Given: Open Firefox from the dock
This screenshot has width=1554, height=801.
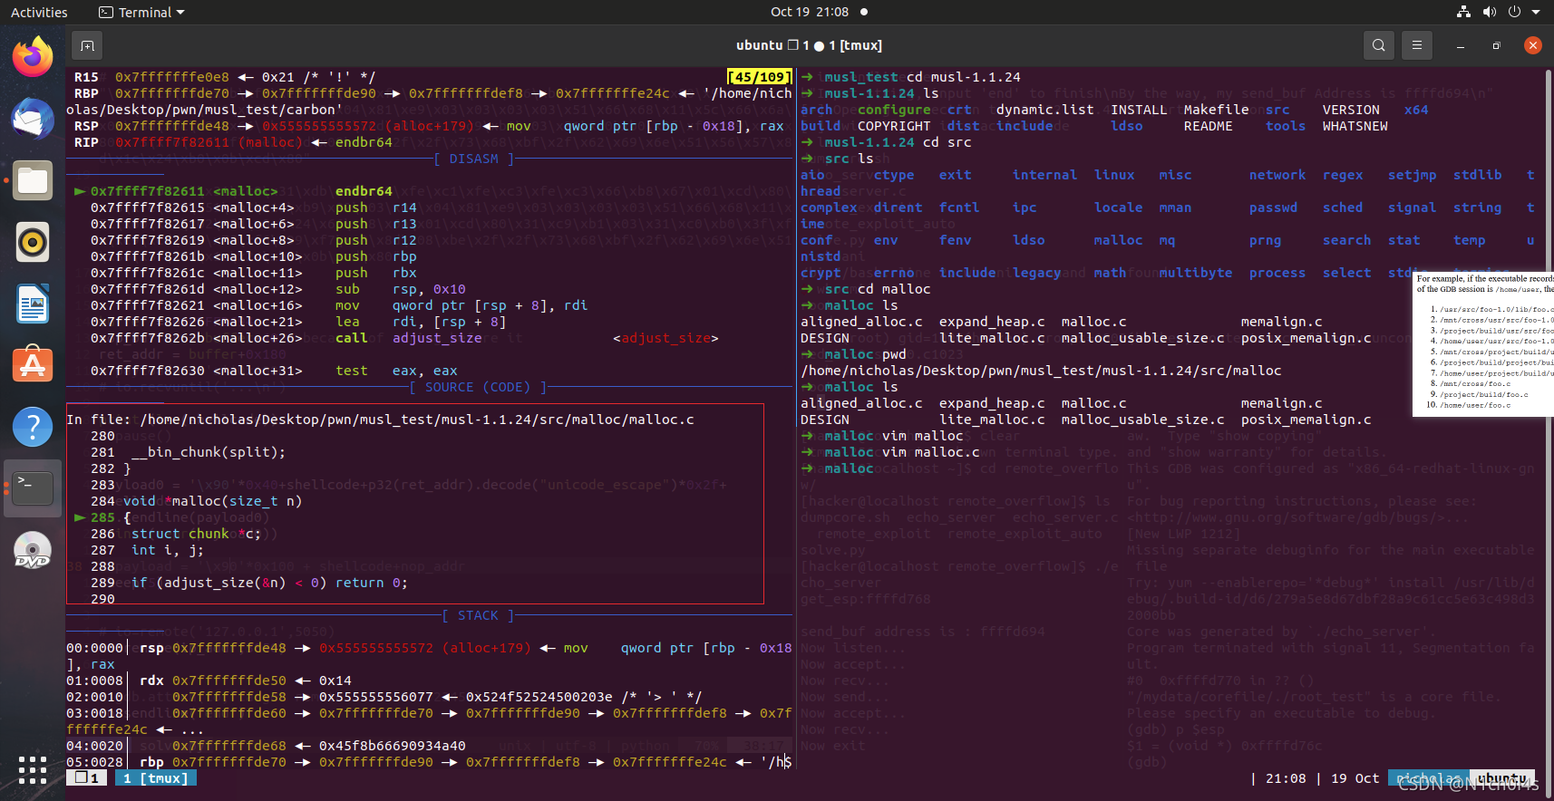Looking at the screenshot, I should [x=33, y=56].
